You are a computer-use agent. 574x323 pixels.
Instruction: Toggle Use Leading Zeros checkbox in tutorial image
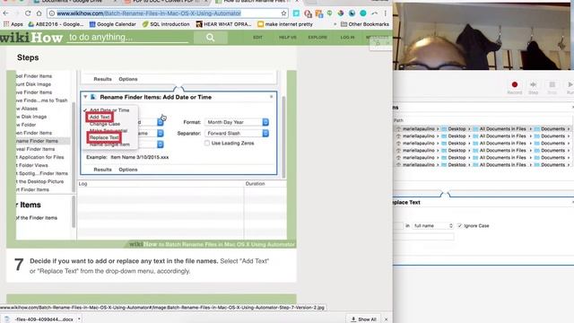[207, 144]
